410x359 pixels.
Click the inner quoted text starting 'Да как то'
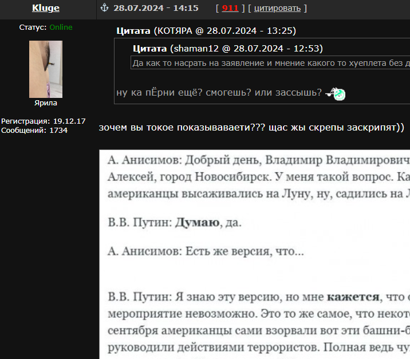(270, 63)
